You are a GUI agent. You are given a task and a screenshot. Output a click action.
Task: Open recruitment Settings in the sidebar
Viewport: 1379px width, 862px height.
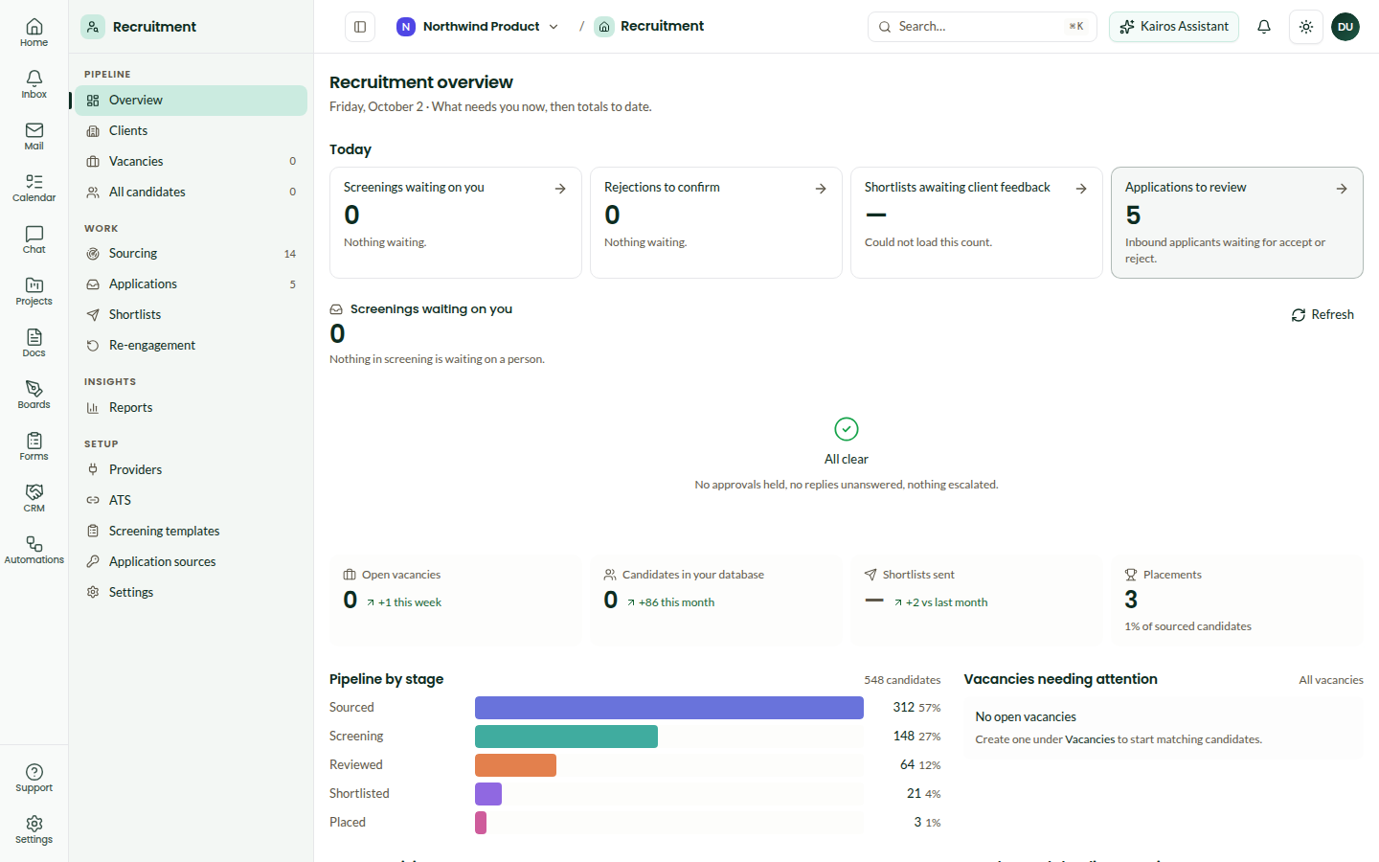192,593
